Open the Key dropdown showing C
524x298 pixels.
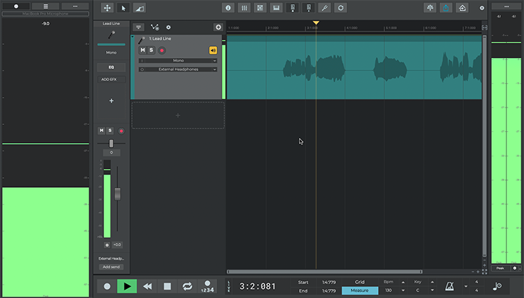pos(418,290)
